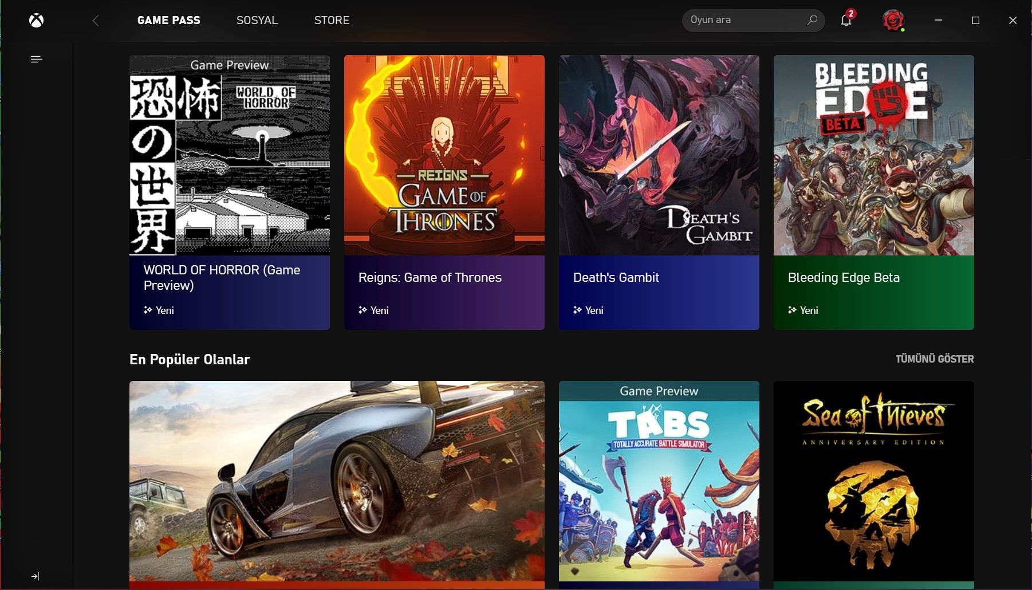Viewport: 1032px width, 590px height.
Task: Minimize the Xbox app window
Action: pyautogui.click(x=938, y=20)
